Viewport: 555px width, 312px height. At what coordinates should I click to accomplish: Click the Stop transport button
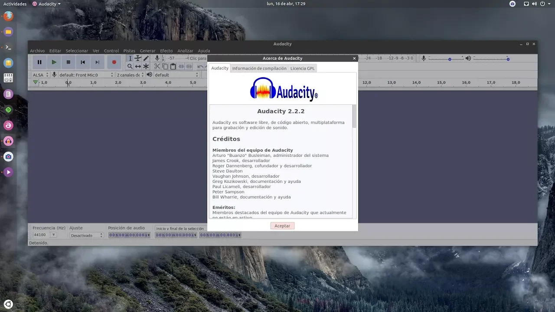tap(68, 62)
